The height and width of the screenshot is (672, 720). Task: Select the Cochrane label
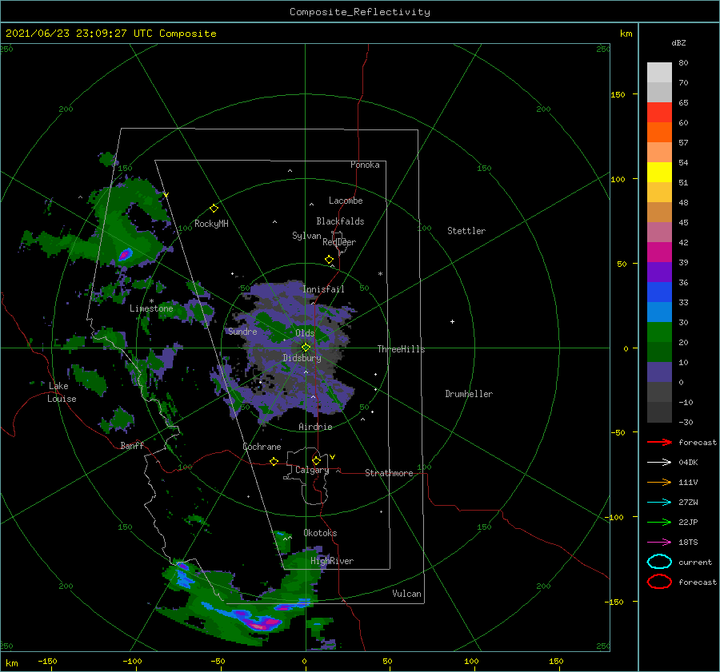coord(262,447)
